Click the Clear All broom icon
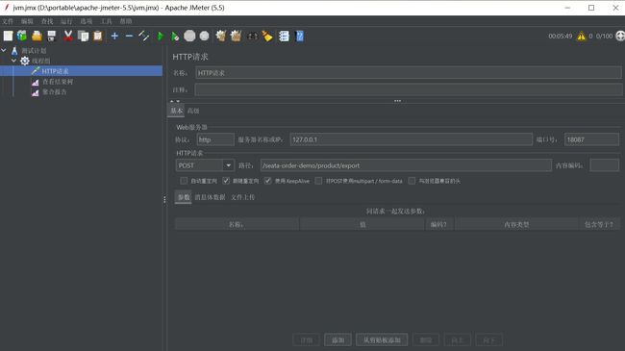625x351 pixels. (236, 36)
